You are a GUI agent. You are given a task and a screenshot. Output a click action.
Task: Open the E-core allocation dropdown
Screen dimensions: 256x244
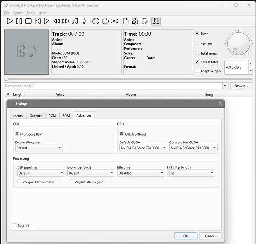pyautogui.click(x=39, y=148)
